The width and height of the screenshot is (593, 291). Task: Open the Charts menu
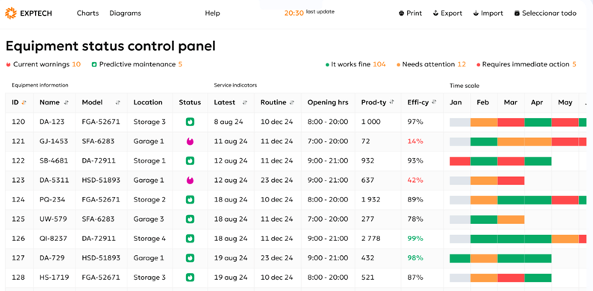pos(87,13)
